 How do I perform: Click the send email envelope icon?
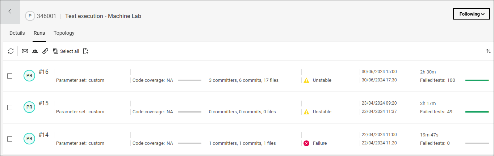click(x=25, y=51)
